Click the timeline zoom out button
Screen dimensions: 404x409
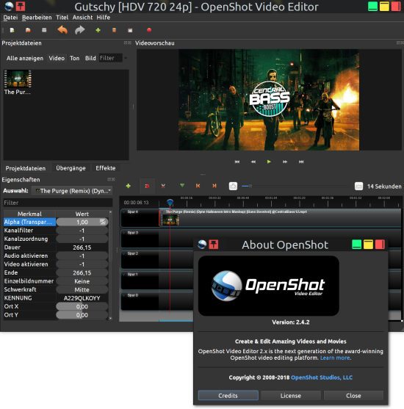pyautogui.click(x=359, y=187)
